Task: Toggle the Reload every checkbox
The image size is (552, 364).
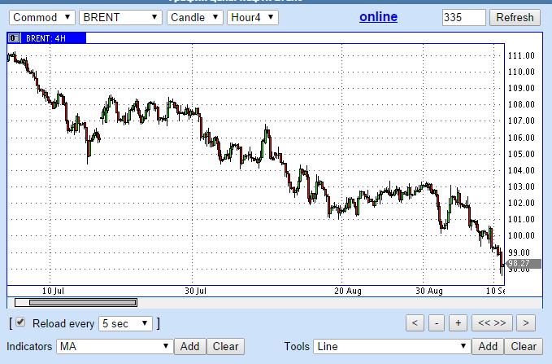Action: point(20,322)
